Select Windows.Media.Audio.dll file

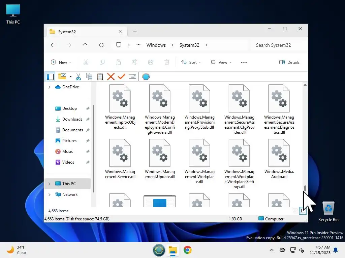click(x=279, y=159)
